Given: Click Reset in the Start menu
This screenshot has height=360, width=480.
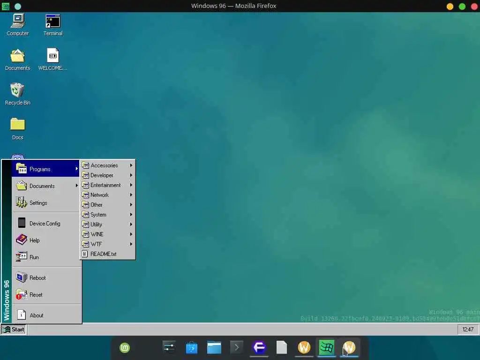Looking at the screenshot, I should (x=46, y=294).
